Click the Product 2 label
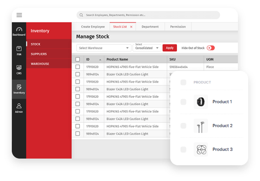This screenshot has width=260, height=181. (x=223, y=126)
